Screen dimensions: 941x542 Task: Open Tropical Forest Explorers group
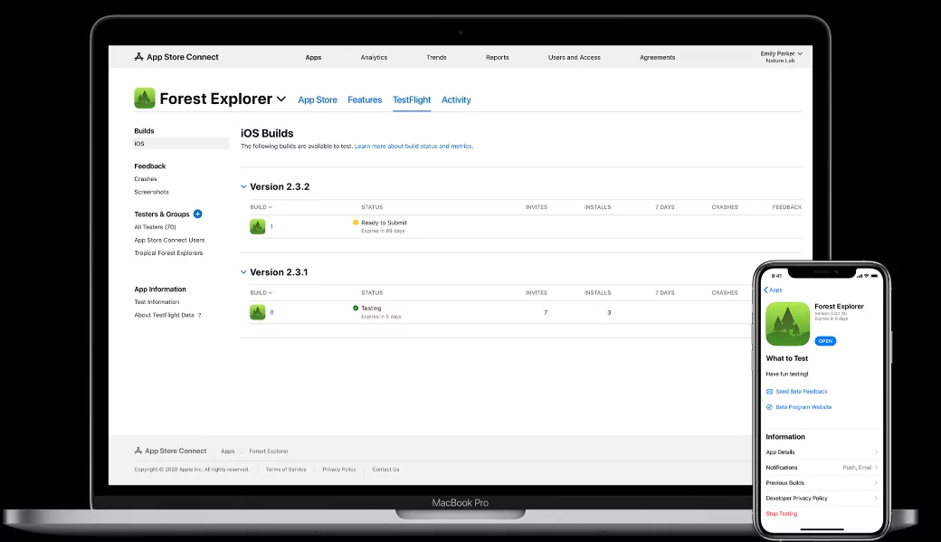point(168,253)
